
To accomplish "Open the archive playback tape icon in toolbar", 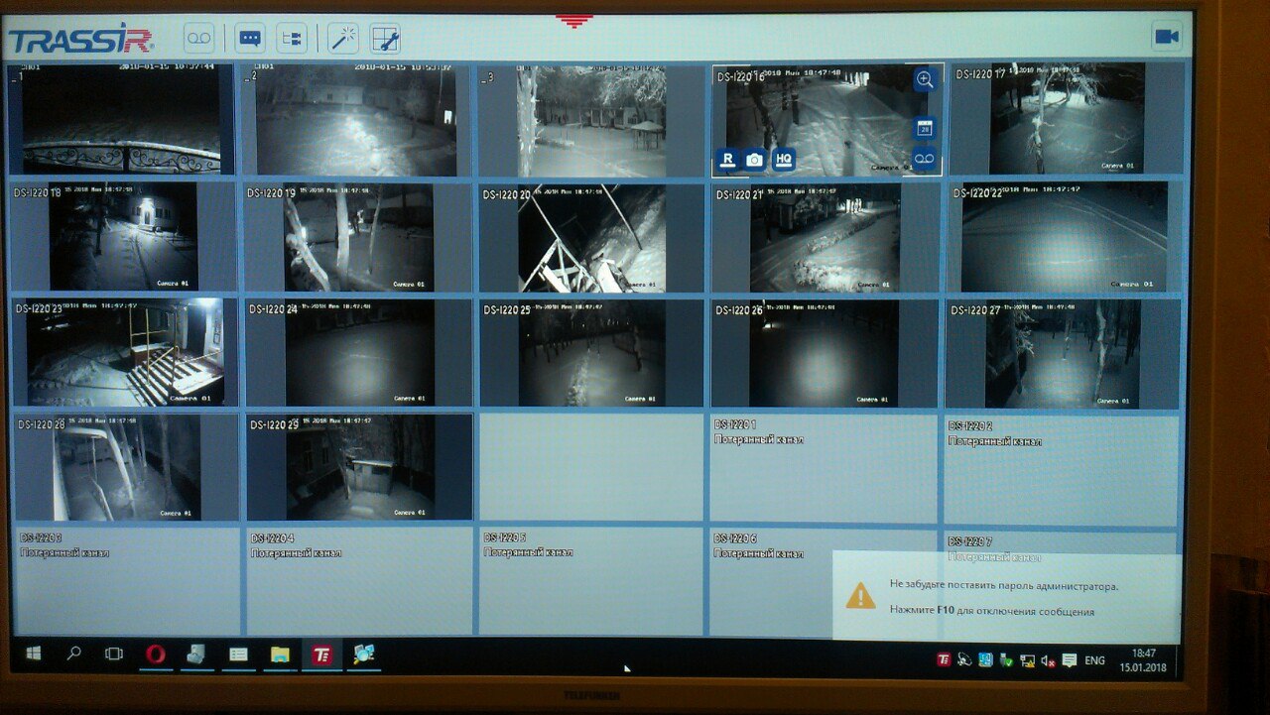I will 199,39.
